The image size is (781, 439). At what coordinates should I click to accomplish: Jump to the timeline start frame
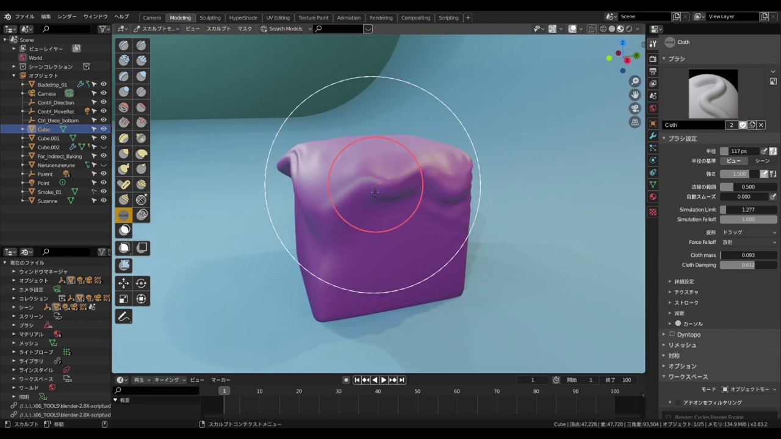357,380
